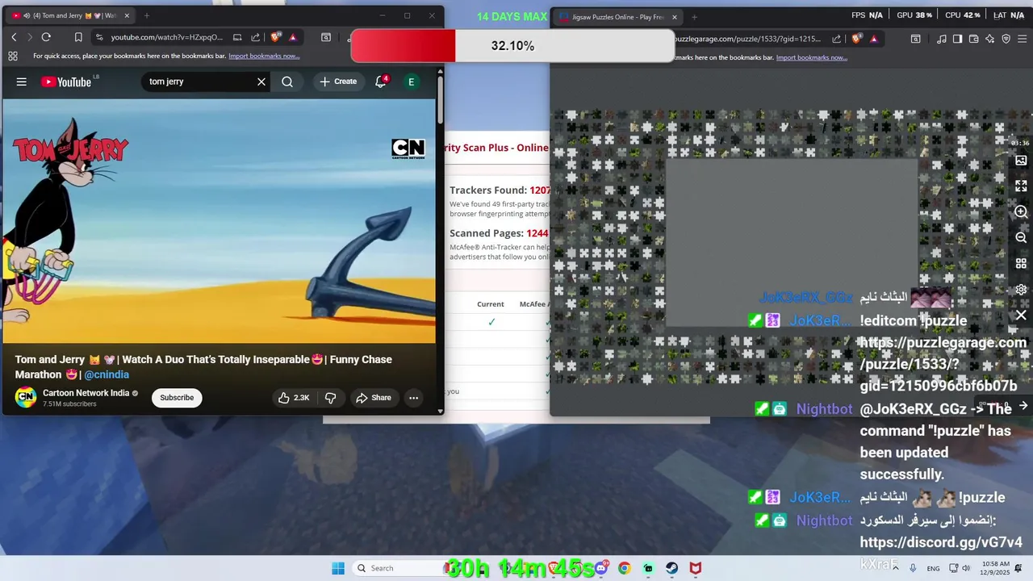Open a new tab in the puzzle browser
Image resolution: width=1033 pixels, height=581 pixels.
(694, 17)
